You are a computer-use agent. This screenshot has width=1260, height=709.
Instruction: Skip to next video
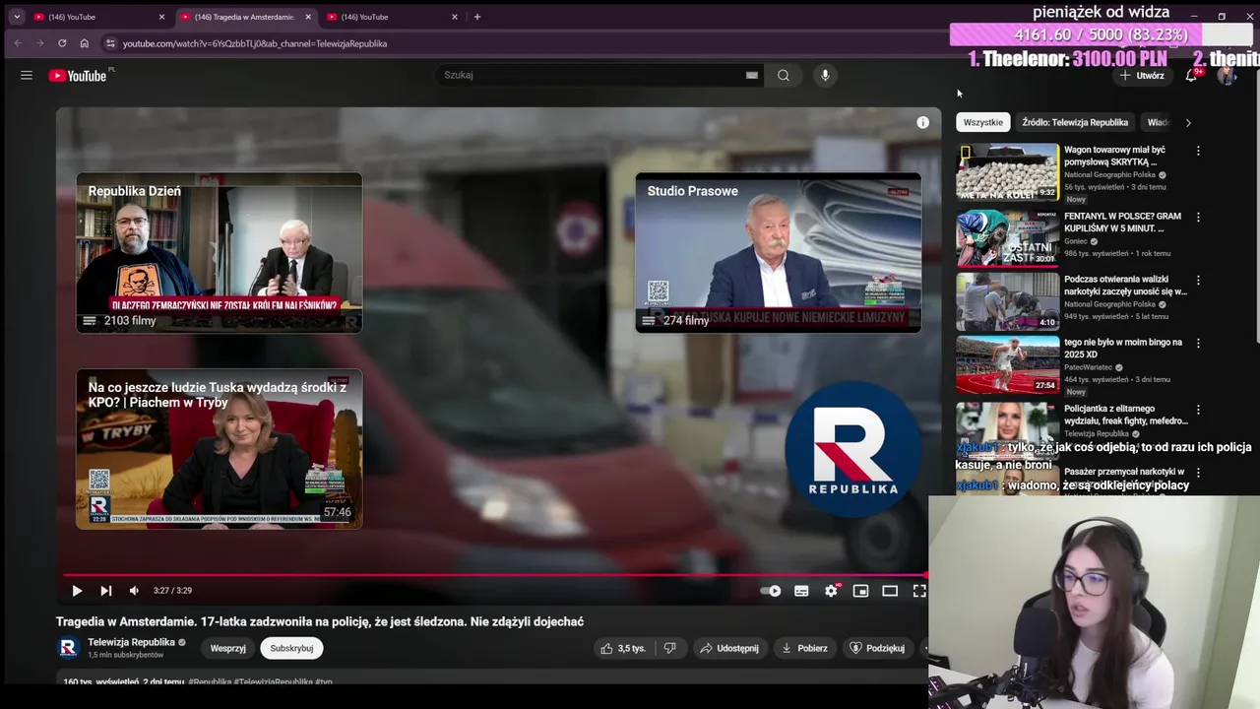(x=105, y=591)
